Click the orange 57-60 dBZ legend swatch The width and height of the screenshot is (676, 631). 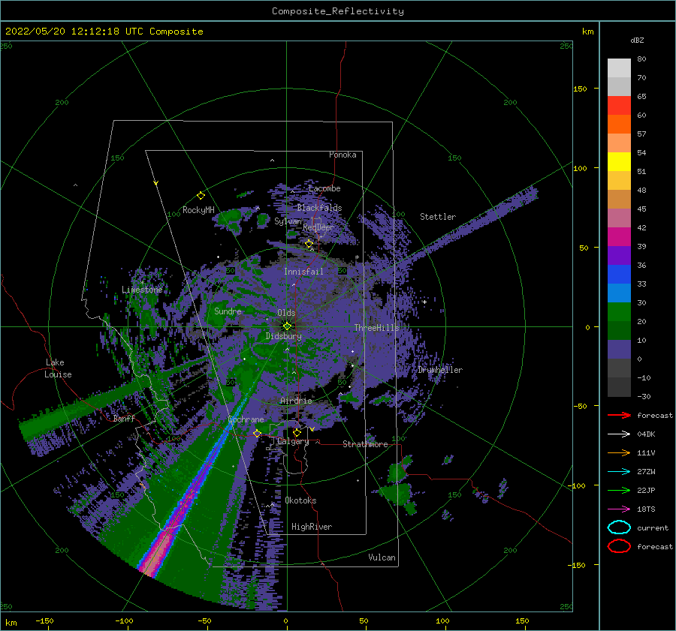coord(619,125)
